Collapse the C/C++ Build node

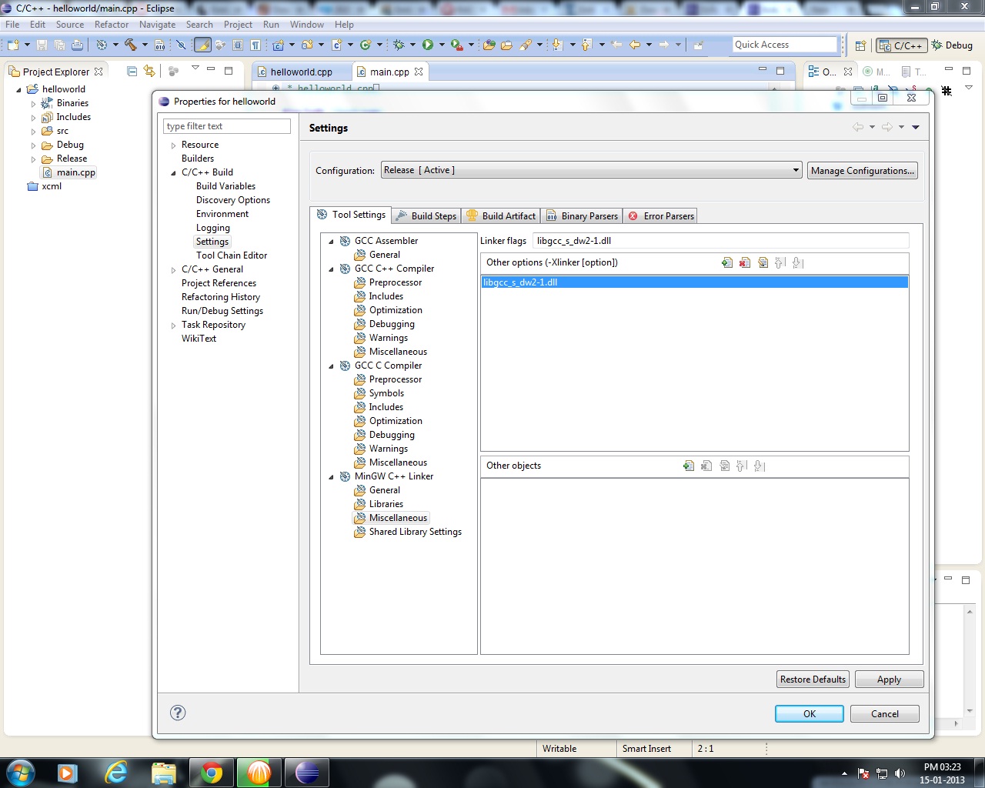[x=173, y=172]
